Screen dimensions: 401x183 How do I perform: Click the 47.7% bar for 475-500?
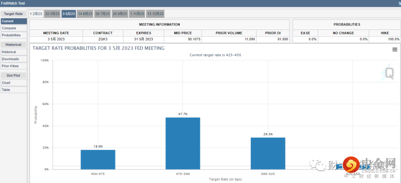click(183, 143)
